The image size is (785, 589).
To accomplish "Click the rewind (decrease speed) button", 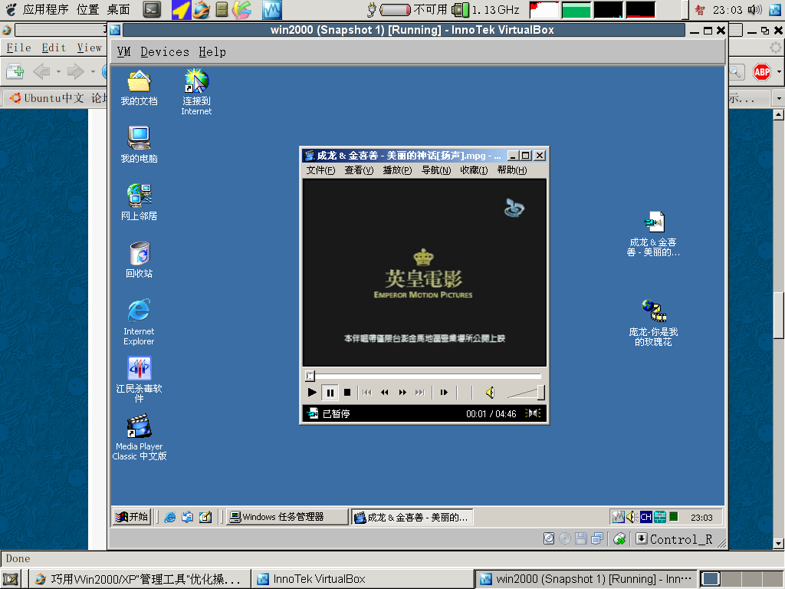I will click(385, 393).
